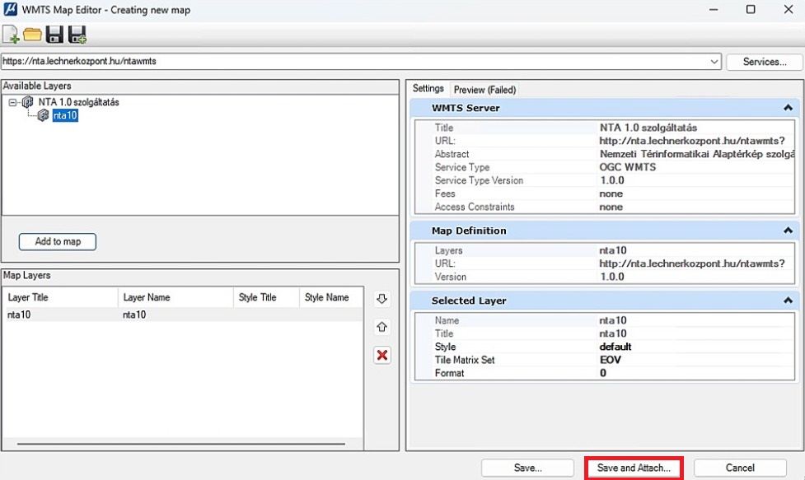Click the NTA 1.0 szolgáltatás server icon

click(x=28, y=102)
